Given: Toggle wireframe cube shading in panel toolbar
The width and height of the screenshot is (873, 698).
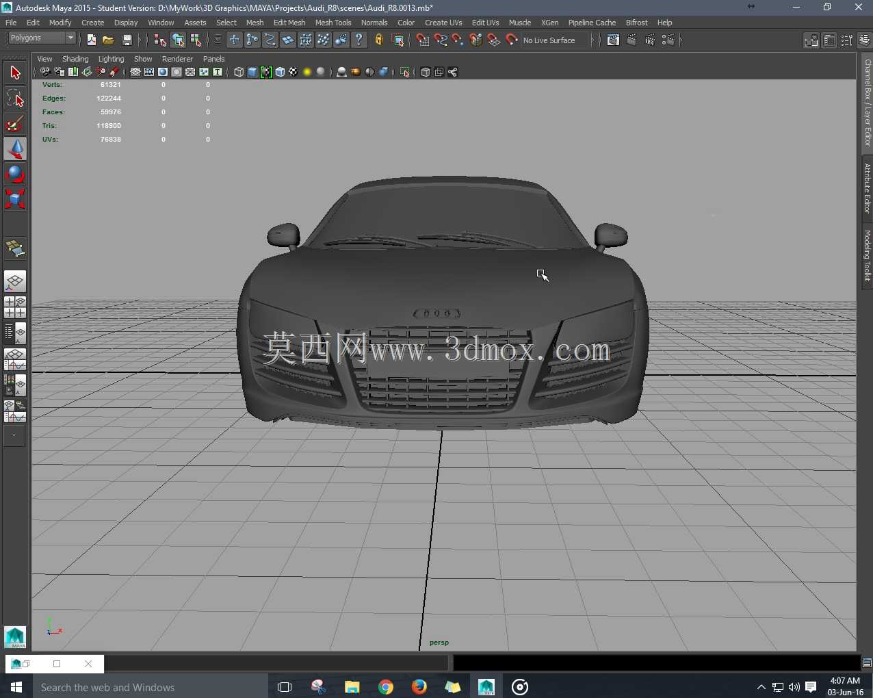Looking at the screenshot, I should [x=239, y=72].
